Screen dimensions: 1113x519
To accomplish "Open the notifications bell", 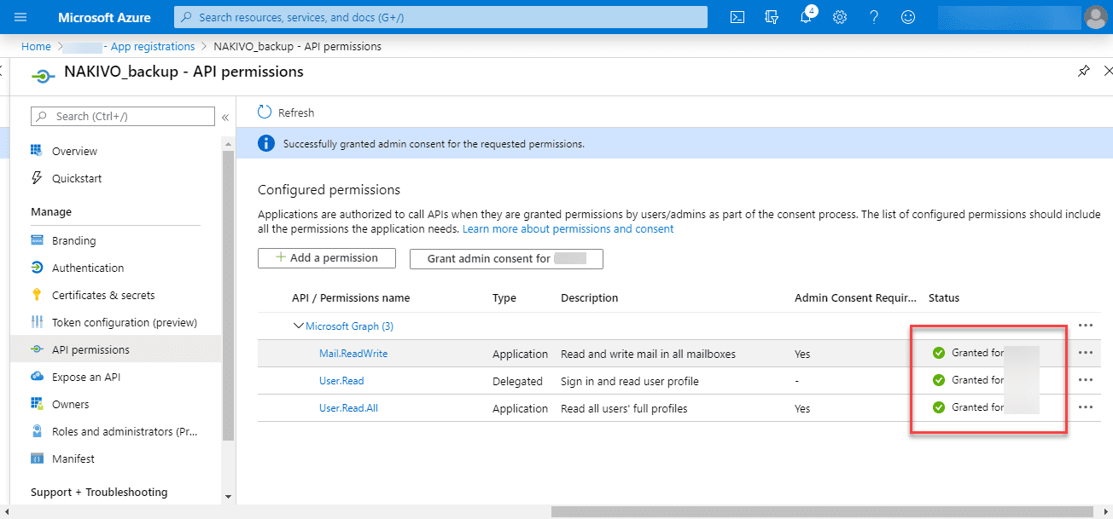I will pyautogui.click(x=807, y=17).
